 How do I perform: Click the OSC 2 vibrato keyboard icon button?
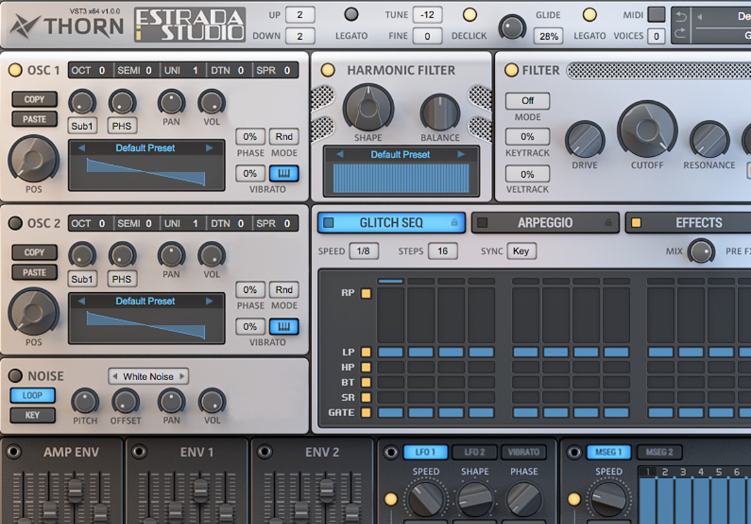284,327
